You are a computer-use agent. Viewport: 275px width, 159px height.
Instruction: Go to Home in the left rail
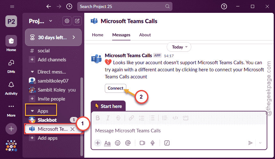pyautogui.click(x=11, y=43)
